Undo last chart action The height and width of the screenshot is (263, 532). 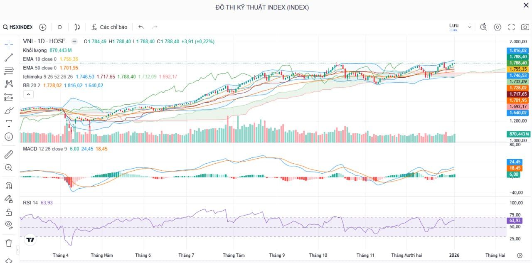click(x=140, y=27)
